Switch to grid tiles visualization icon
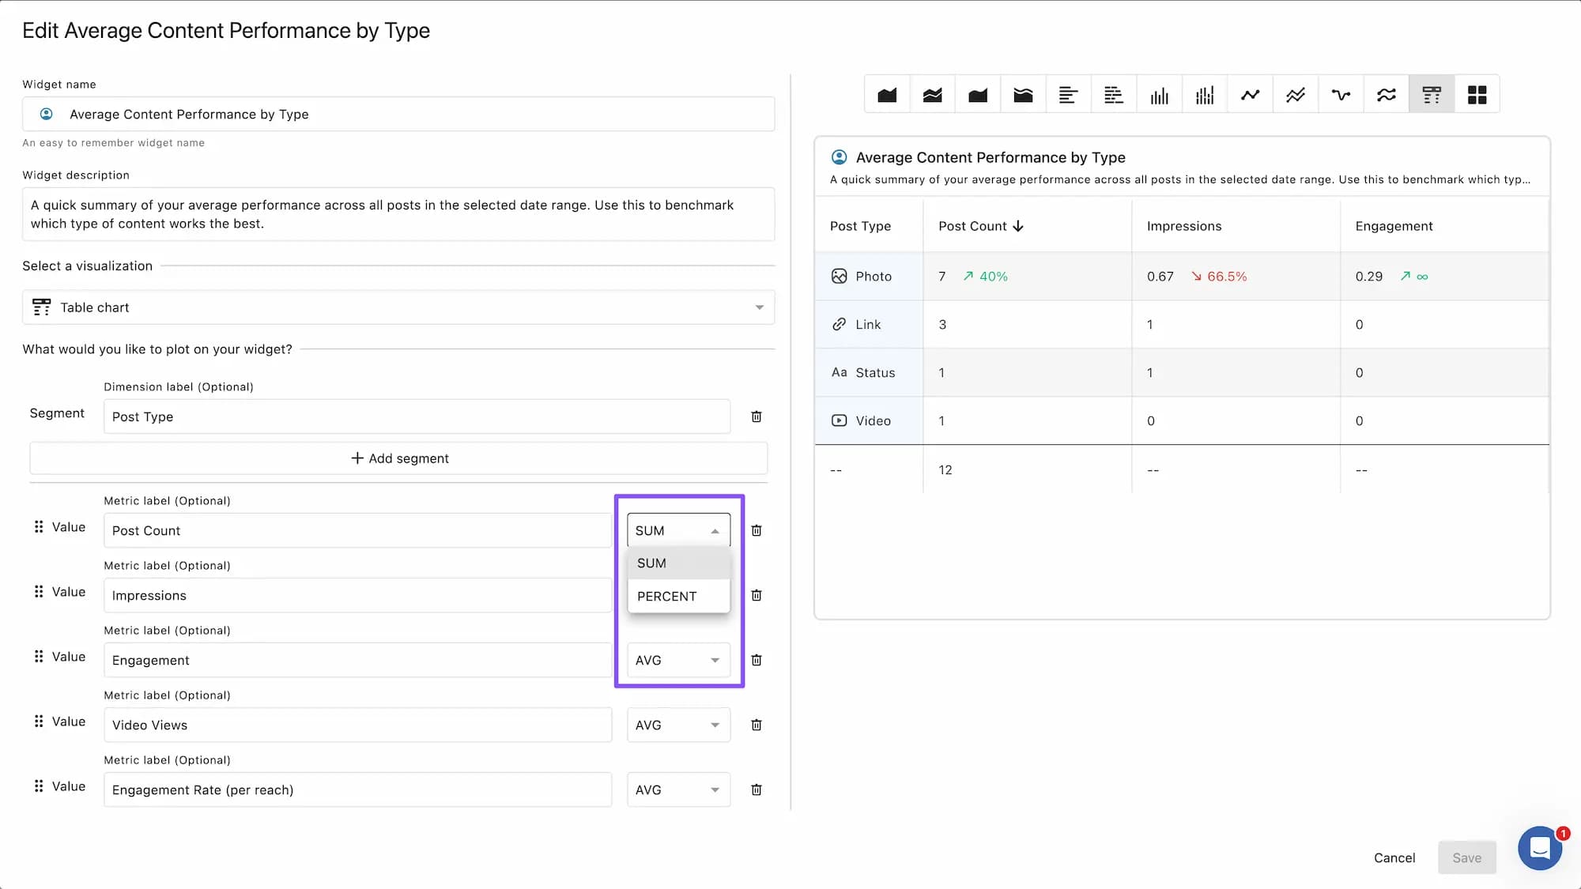Image resolution: width=1581 pixels, height=889 pixels. click(1477, 95)
